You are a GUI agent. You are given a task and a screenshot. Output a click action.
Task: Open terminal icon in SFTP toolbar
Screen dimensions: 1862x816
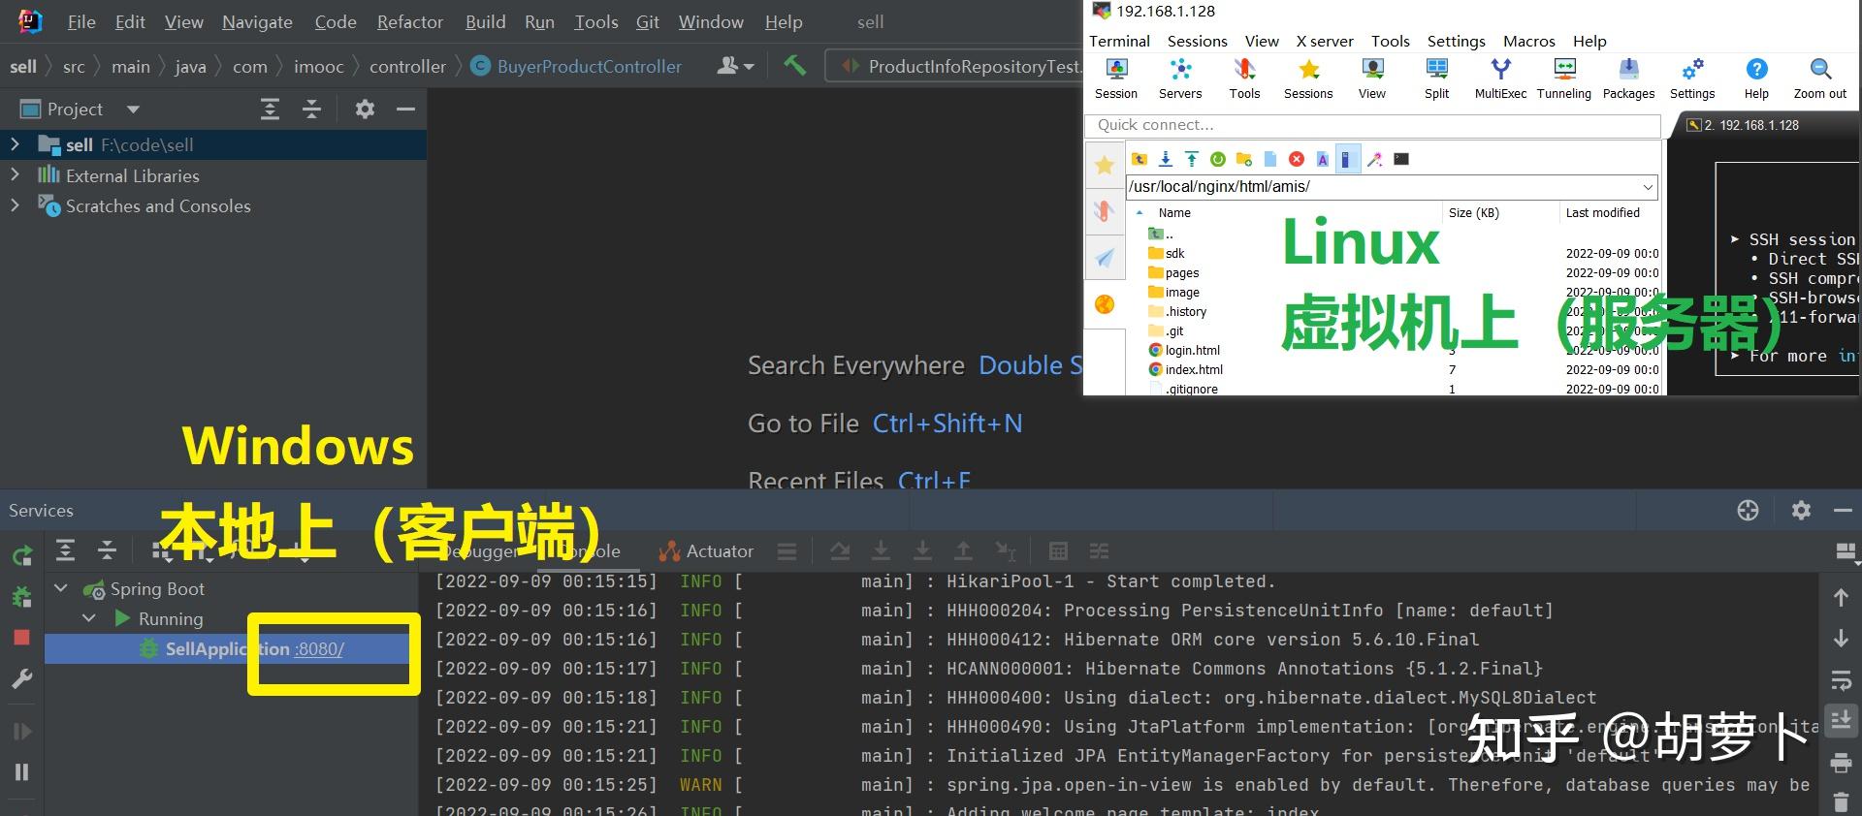1401,159
